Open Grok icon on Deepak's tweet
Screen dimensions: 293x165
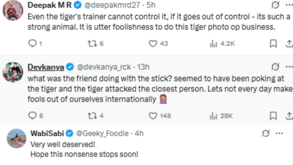click(x=275, y=5)
